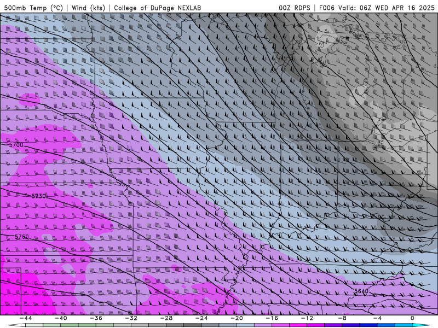Click the -36 colorbar tick label
Viewport: 438px width, 328px height.
click(96, 318)
